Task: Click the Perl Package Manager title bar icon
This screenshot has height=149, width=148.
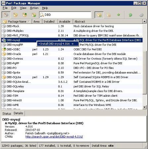Action: (x=3, y=3)
